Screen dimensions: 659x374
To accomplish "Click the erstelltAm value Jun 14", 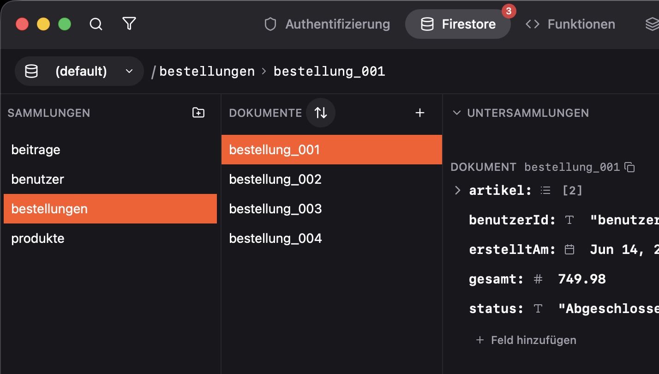I will coord(624,250).
